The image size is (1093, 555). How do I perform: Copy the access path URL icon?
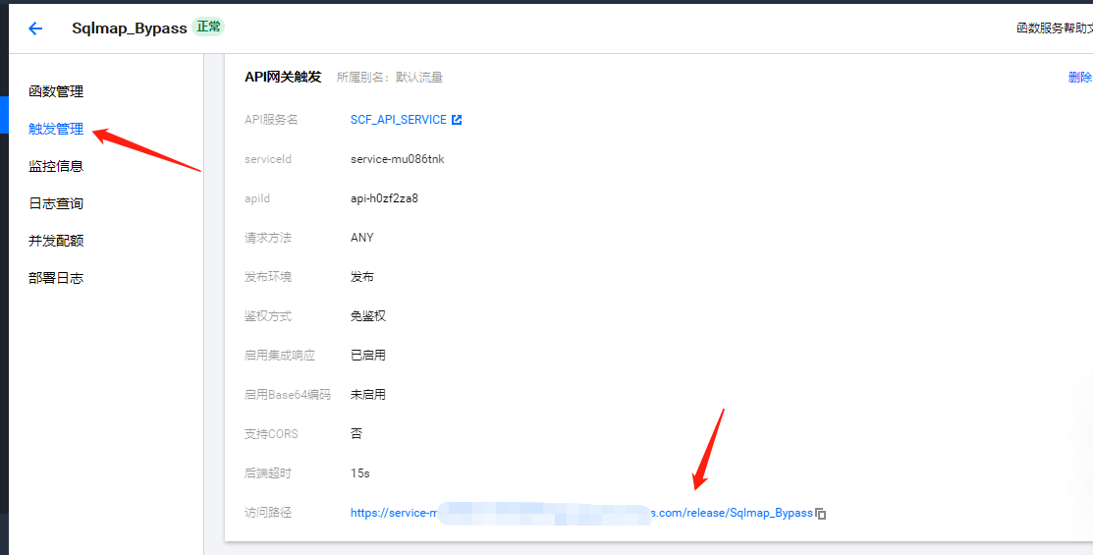(820, 513)
